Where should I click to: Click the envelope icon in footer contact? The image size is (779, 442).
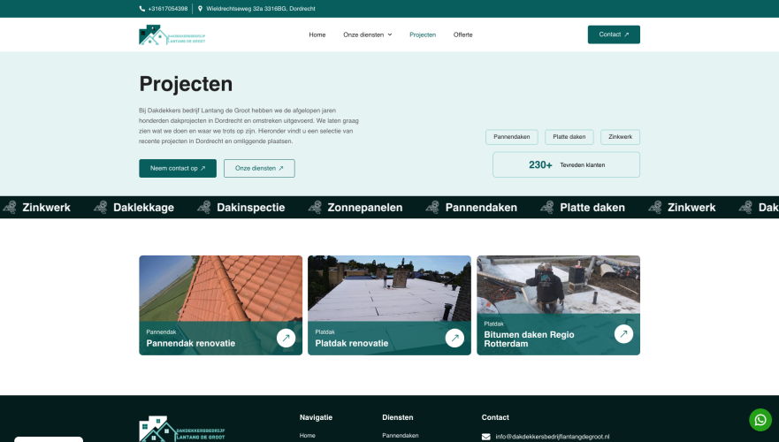[x=486, y=437]
